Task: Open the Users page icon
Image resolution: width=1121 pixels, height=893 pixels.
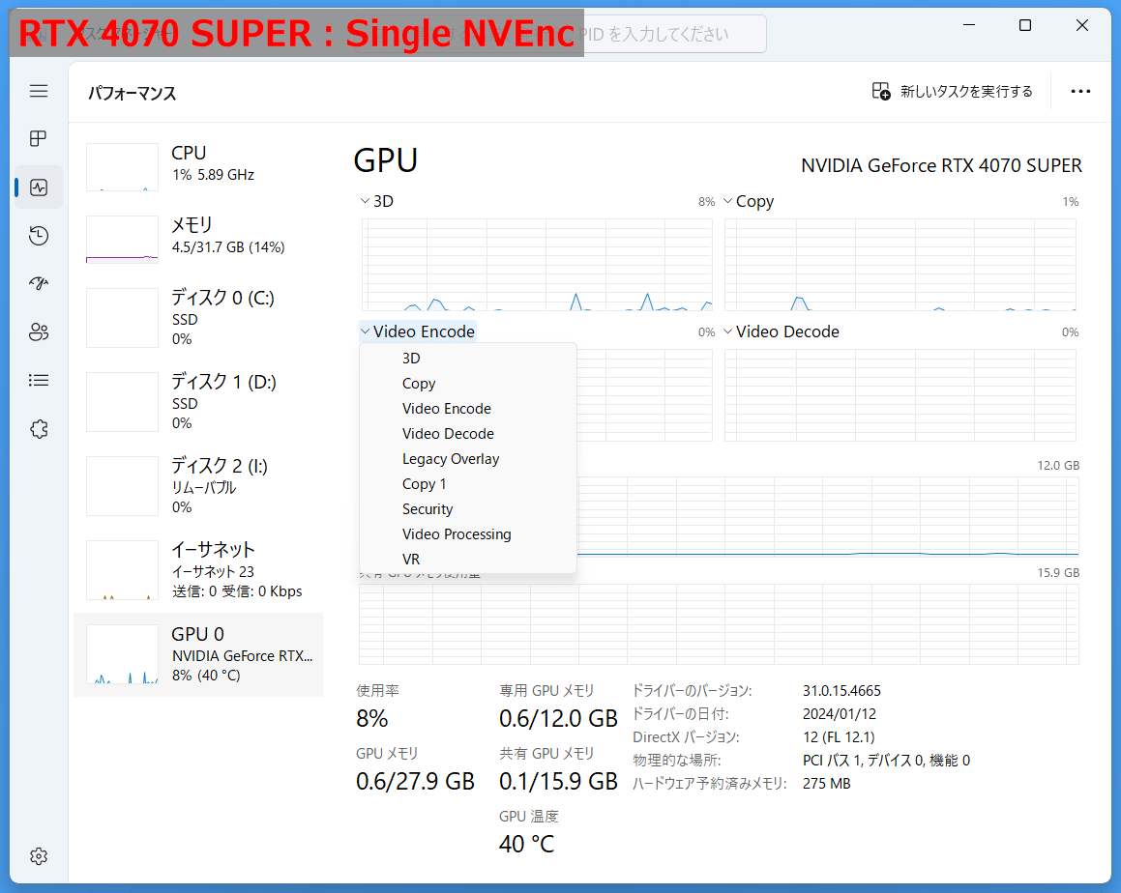Action: tap(39, 332)
